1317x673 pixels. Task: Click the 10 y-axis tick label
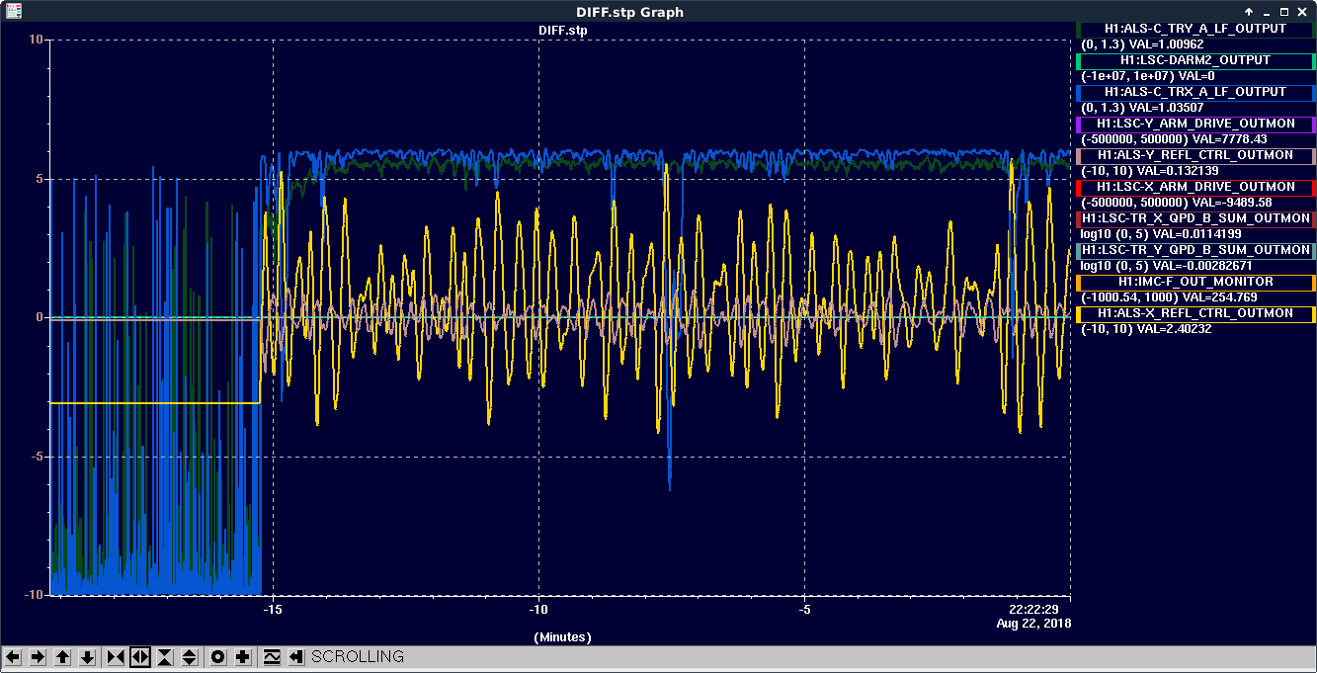coord(36,40)
